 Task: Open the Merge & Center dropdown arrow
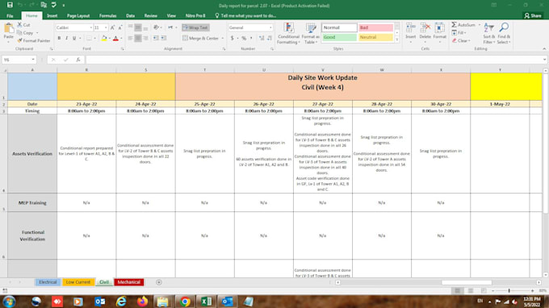222,38
